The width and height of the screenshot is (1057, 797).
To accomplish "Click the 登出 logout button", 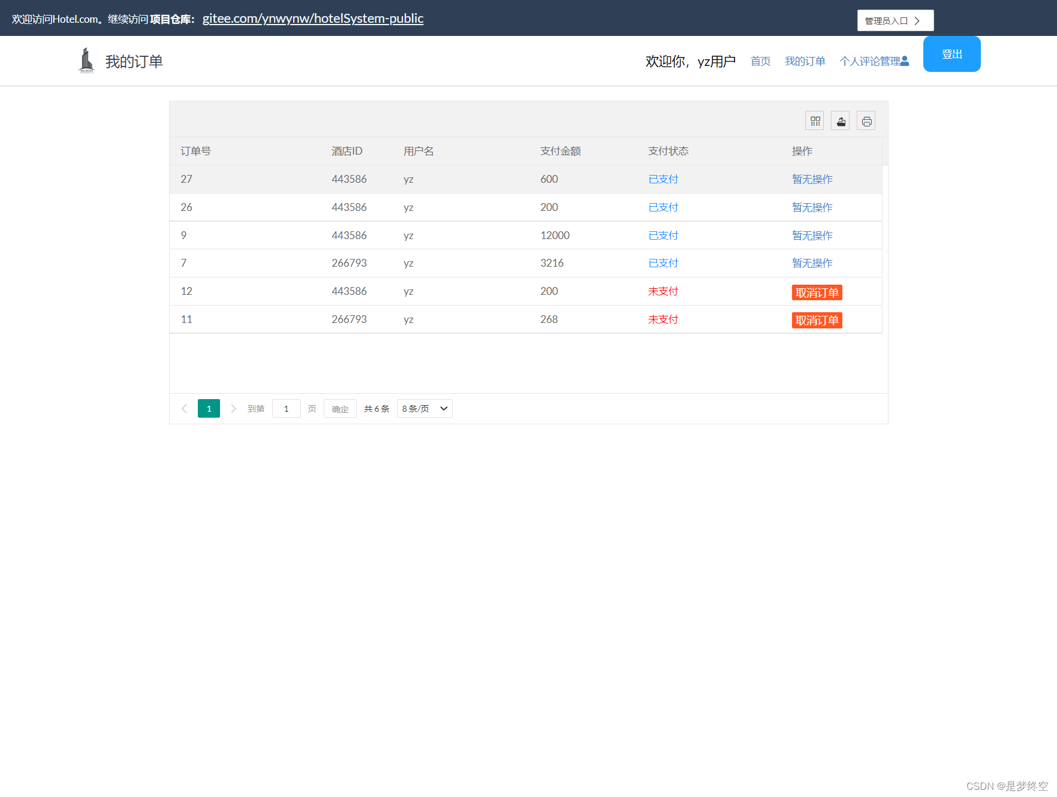I will click(951, 54).
